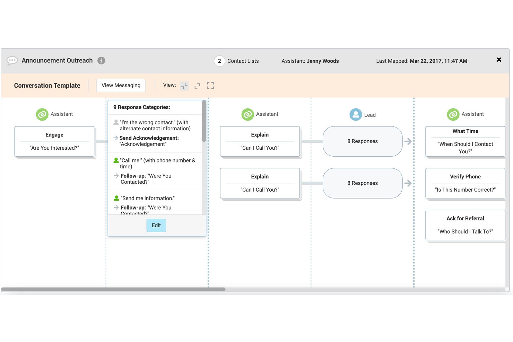Click the Assistant icon above the What Time card
The width and height of the screenshot is (513, 342).
coord(453,114)
